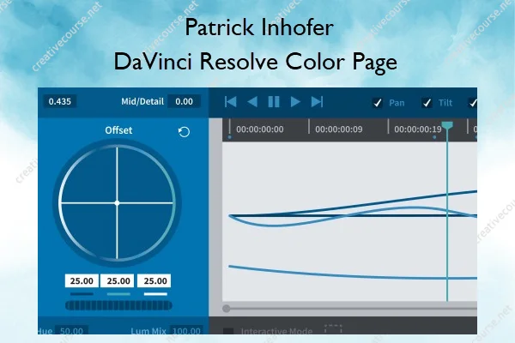Click the skip to last frame button

tap(317, 102)
